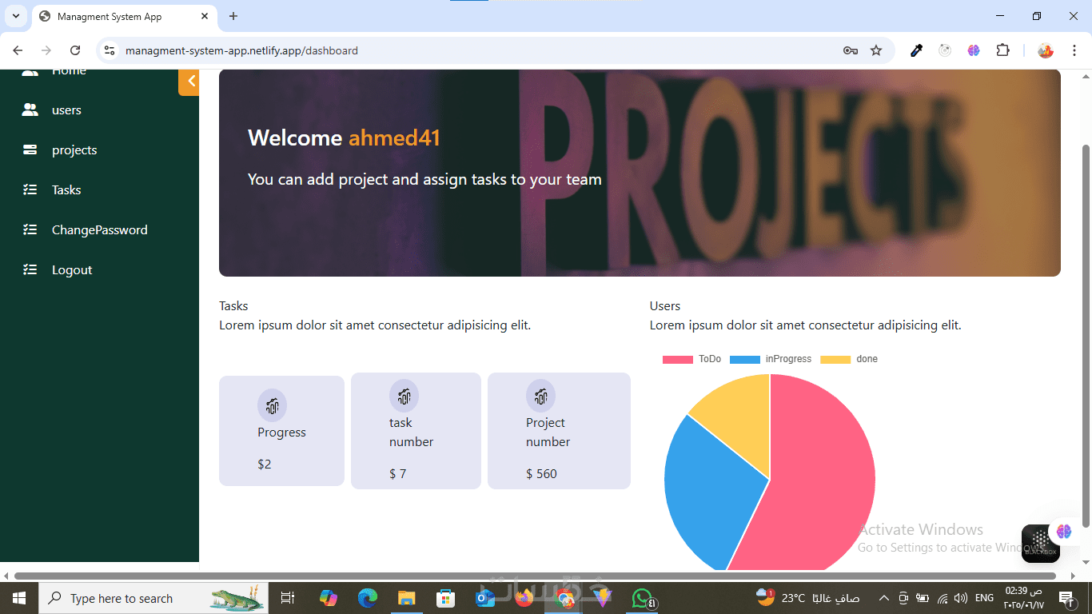The width and height of the screenshot is (1092, 614).
Task: Launch Microsoft Edge from taskbar
Action: tap(368, 598)
